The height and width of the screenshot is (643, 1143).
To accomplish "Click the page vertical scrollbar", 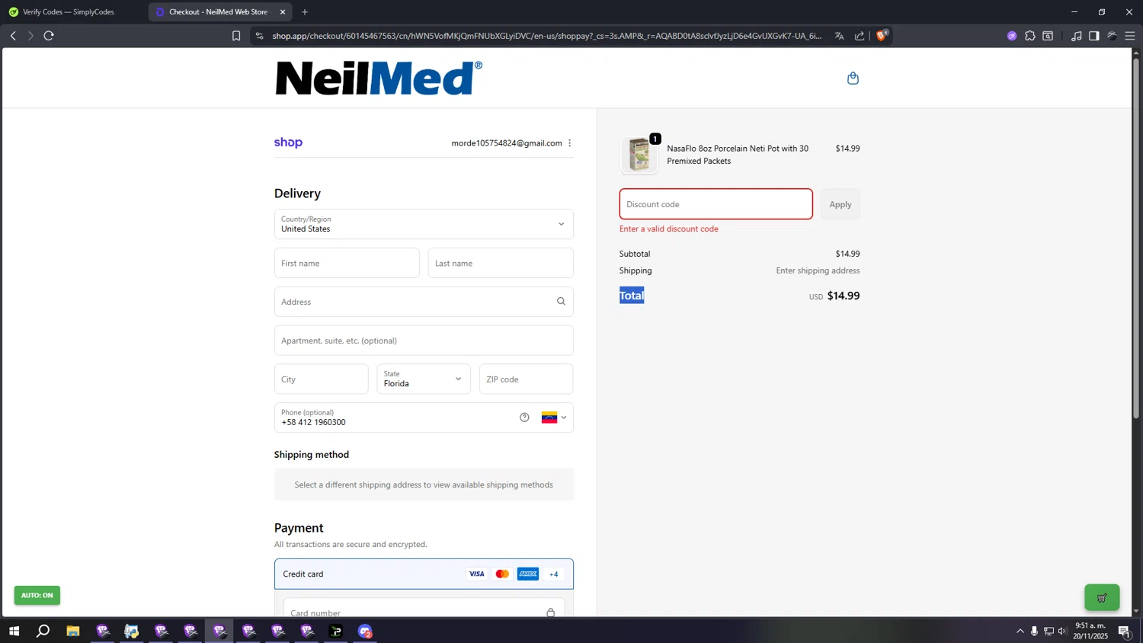I will (1136, 238).
